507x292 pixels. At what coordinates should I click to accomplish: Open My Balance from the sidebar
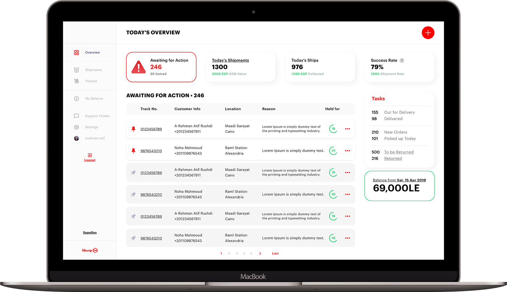coord(93,98)
